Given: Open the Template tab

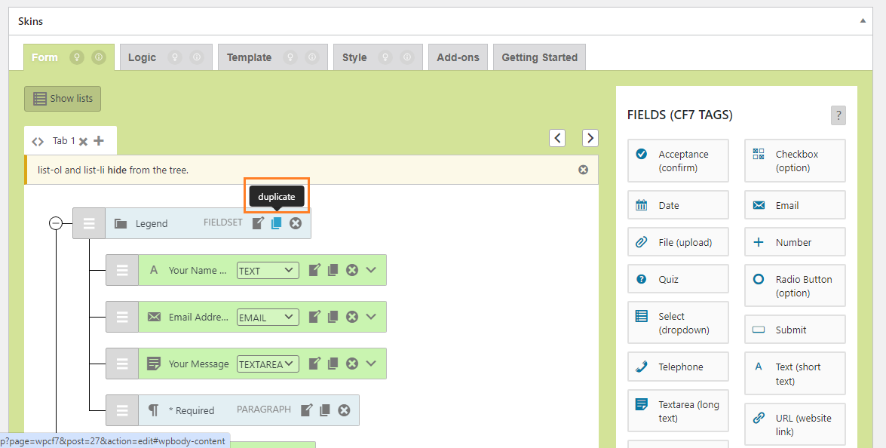Looking at the screenshot, I should (x=249, y=57).
